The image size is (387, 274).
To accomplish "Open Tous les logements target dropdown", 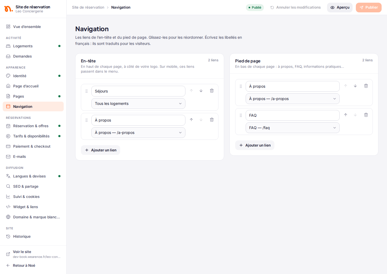I will [x=138, y=104].
